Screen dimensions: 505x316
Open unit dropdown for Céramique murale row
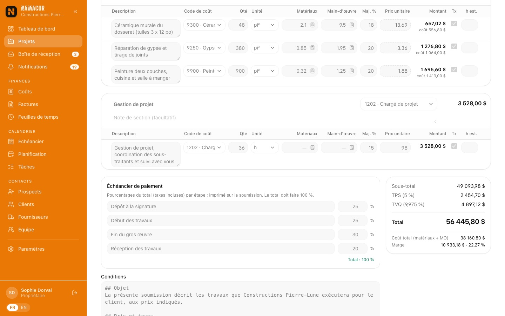point(265,25)
